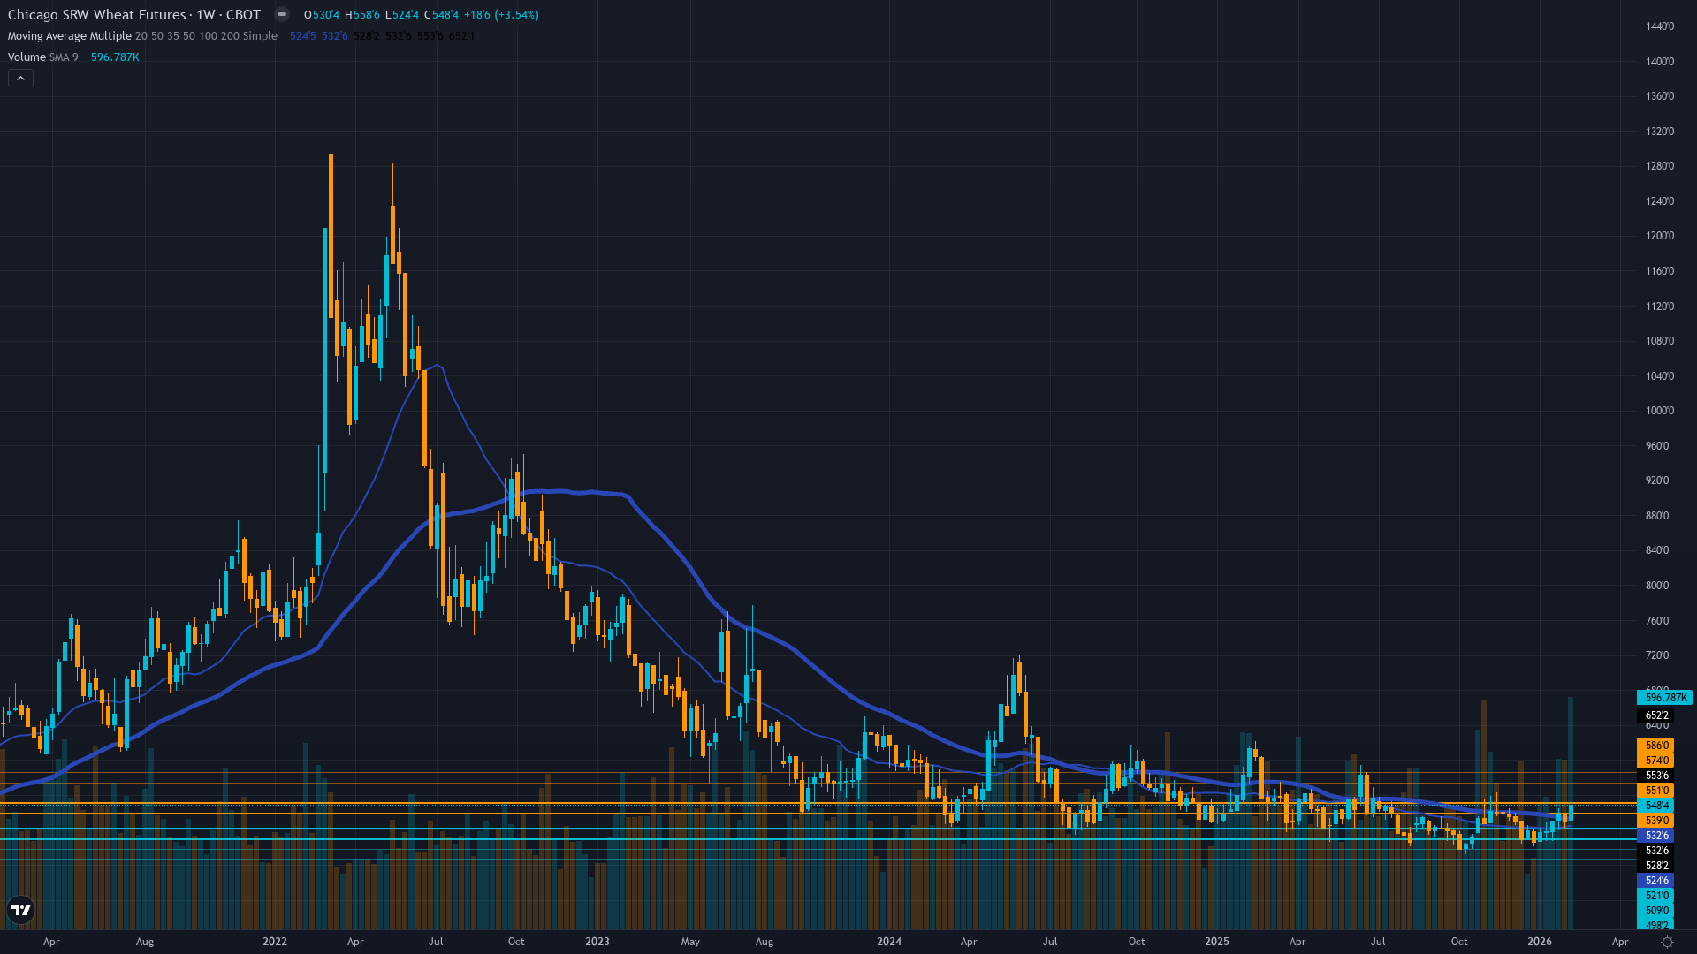Screen dimensions: 1697x954
Task: Select the orange 551'0 price label
Action: (x=1655, y=791)
